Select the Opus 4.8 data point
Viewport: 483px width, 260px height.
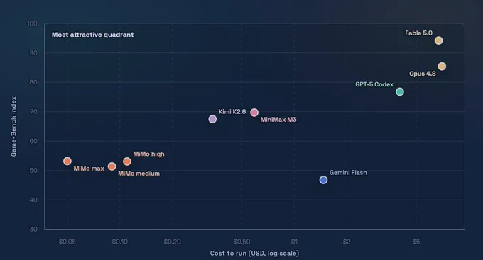(442, 67)
